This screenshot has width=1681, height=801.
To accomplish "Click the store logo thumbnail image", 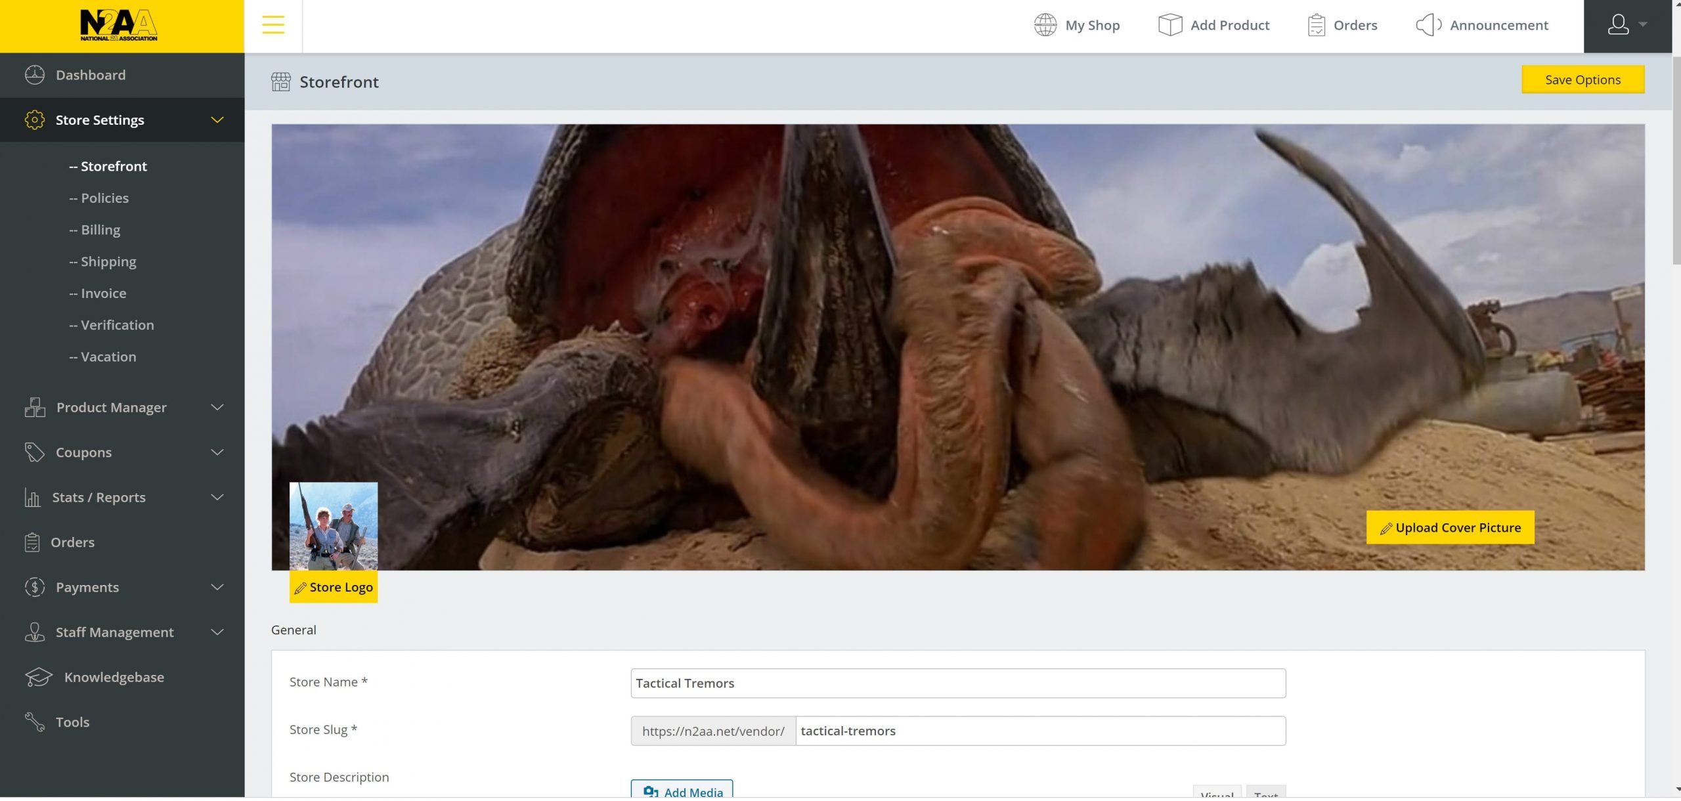I will [334, 527].
